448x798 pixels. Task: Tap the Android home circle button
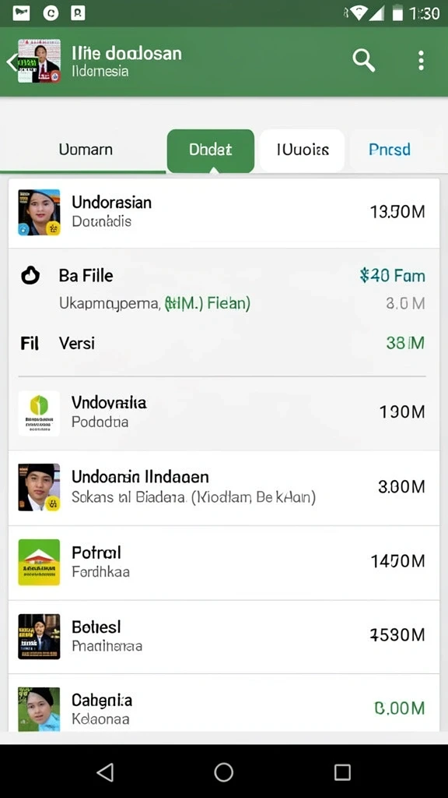pyautogui.click(x=223, y=772)
